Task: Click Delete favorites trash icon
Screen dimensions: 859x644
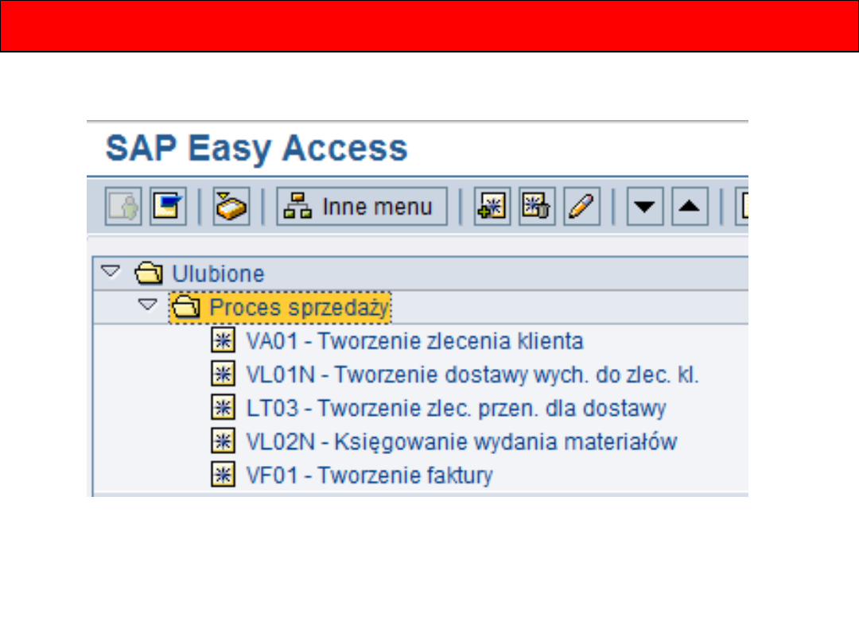Action: point(537,208)
